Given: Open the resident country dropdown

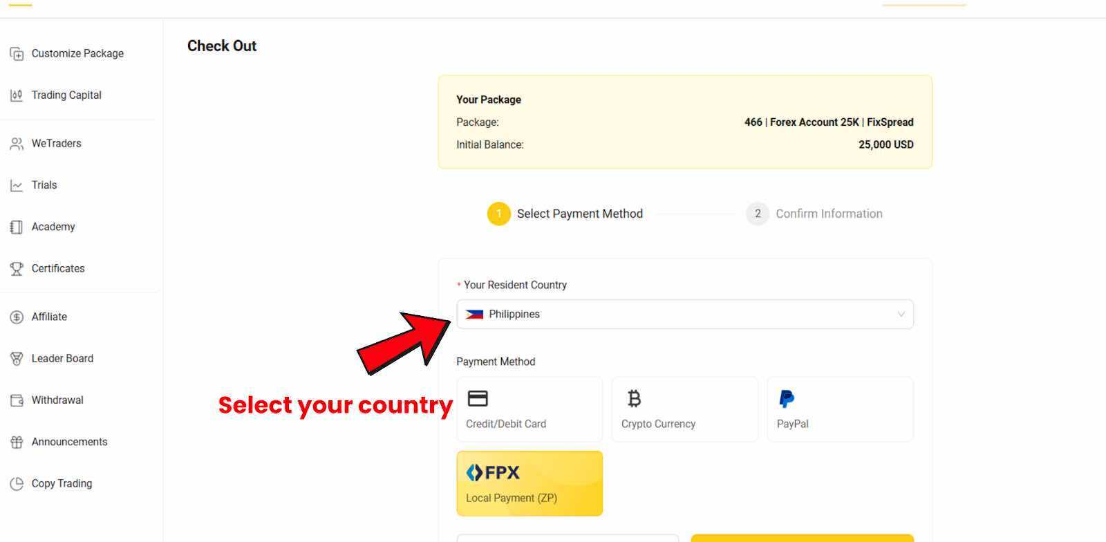Looking at the screenshot, I should pyautogui.click(x=684, y=314).
